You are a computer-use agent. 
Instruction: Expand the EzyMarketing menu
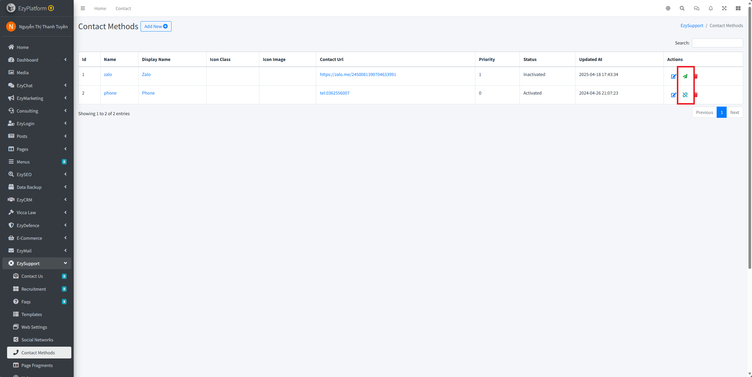pyautogui.click(x=37, y=98)
